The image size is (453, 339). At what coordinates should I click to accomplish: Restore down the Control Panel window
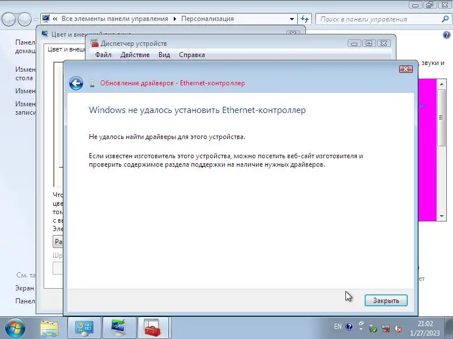(x=430, y=5)
